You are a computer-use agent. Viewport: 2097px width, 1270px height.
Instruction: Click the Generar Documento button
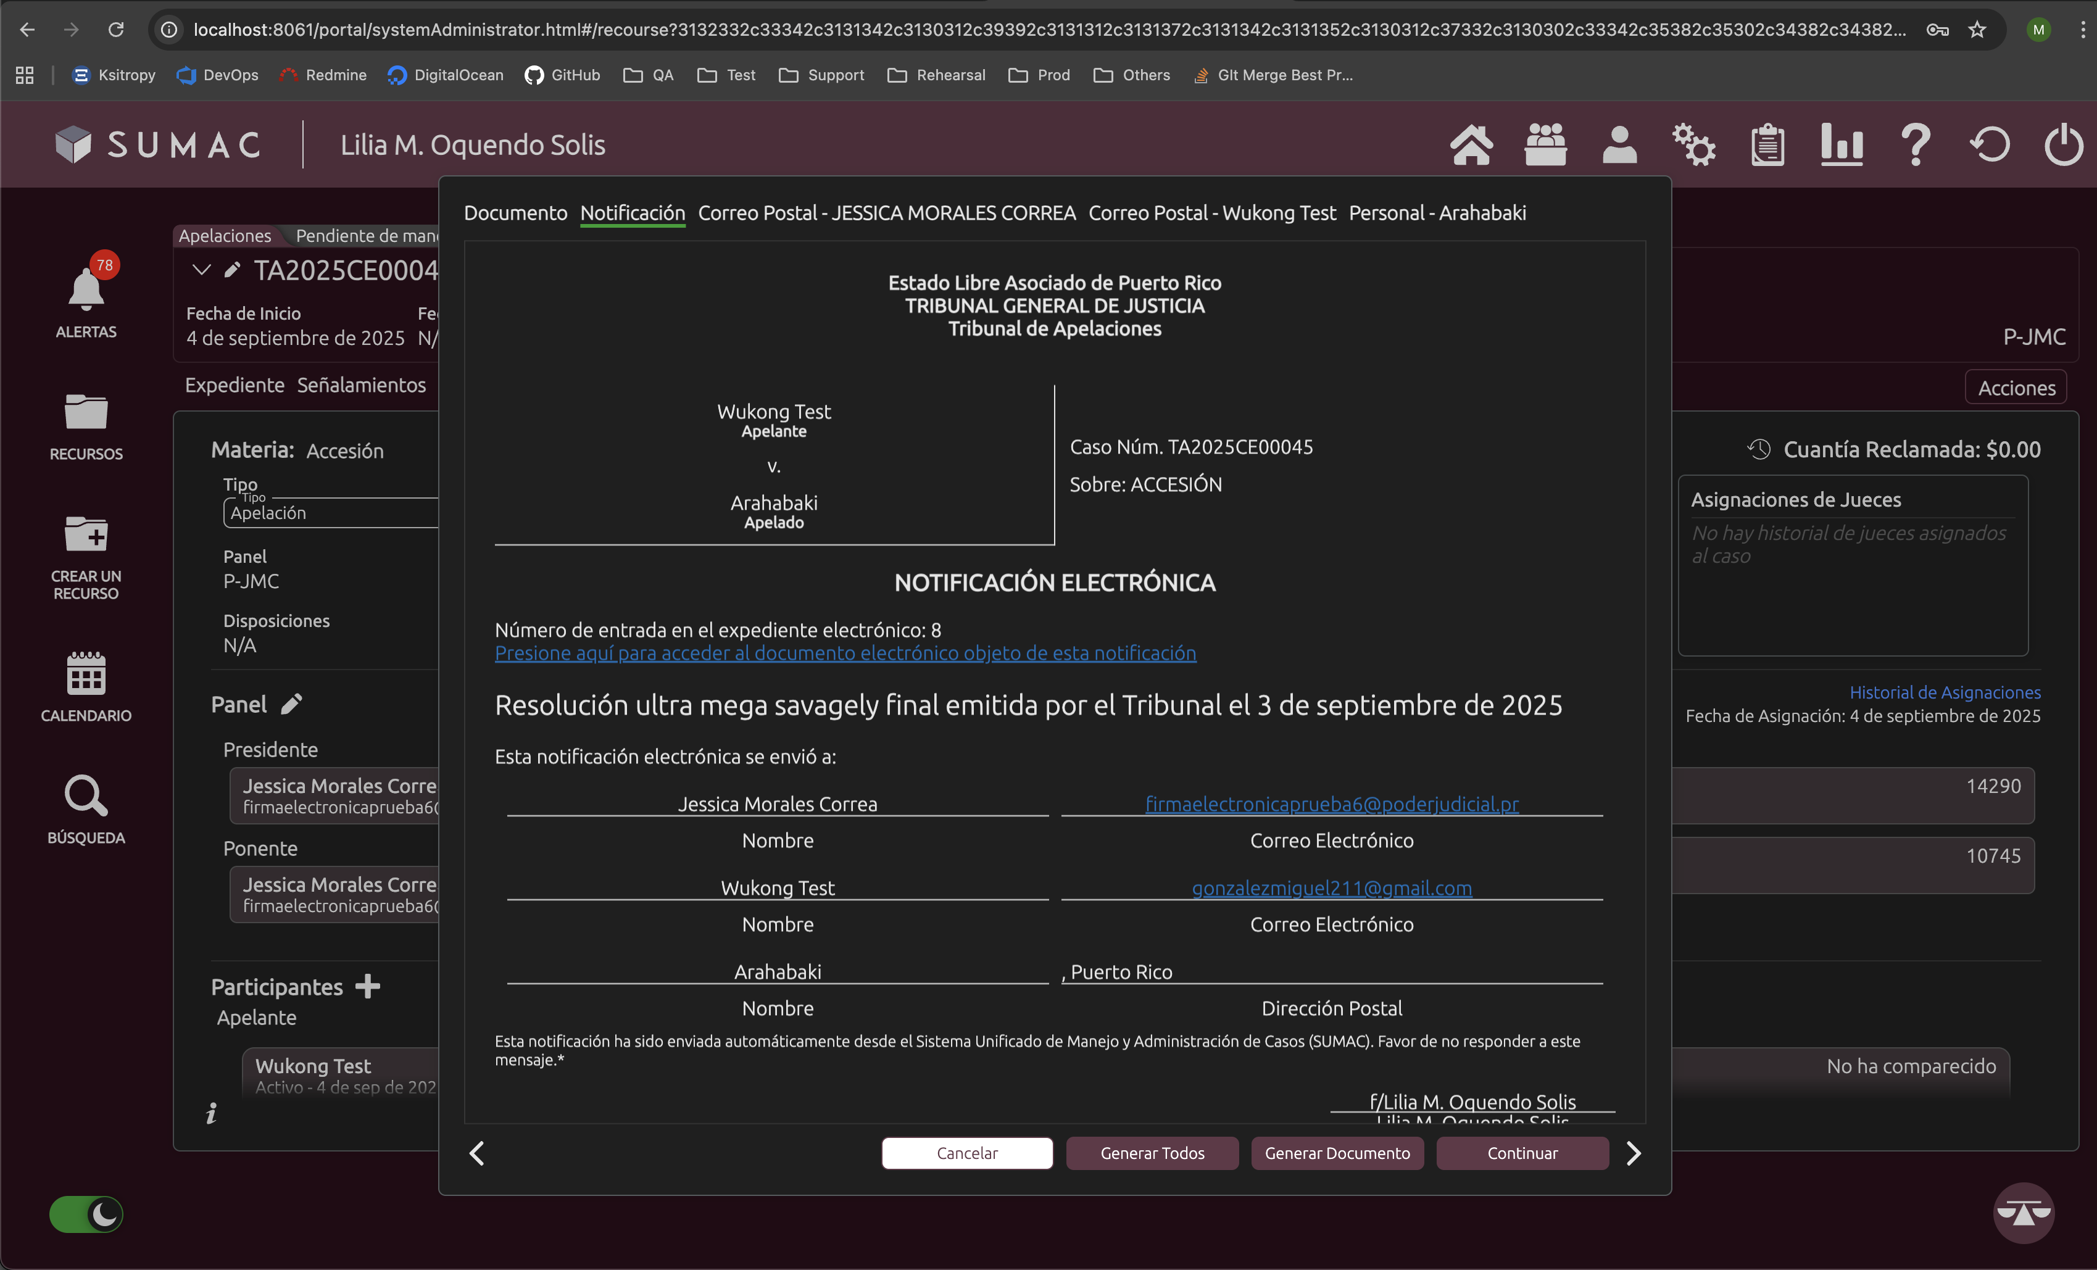[x=1336, y=1153]
